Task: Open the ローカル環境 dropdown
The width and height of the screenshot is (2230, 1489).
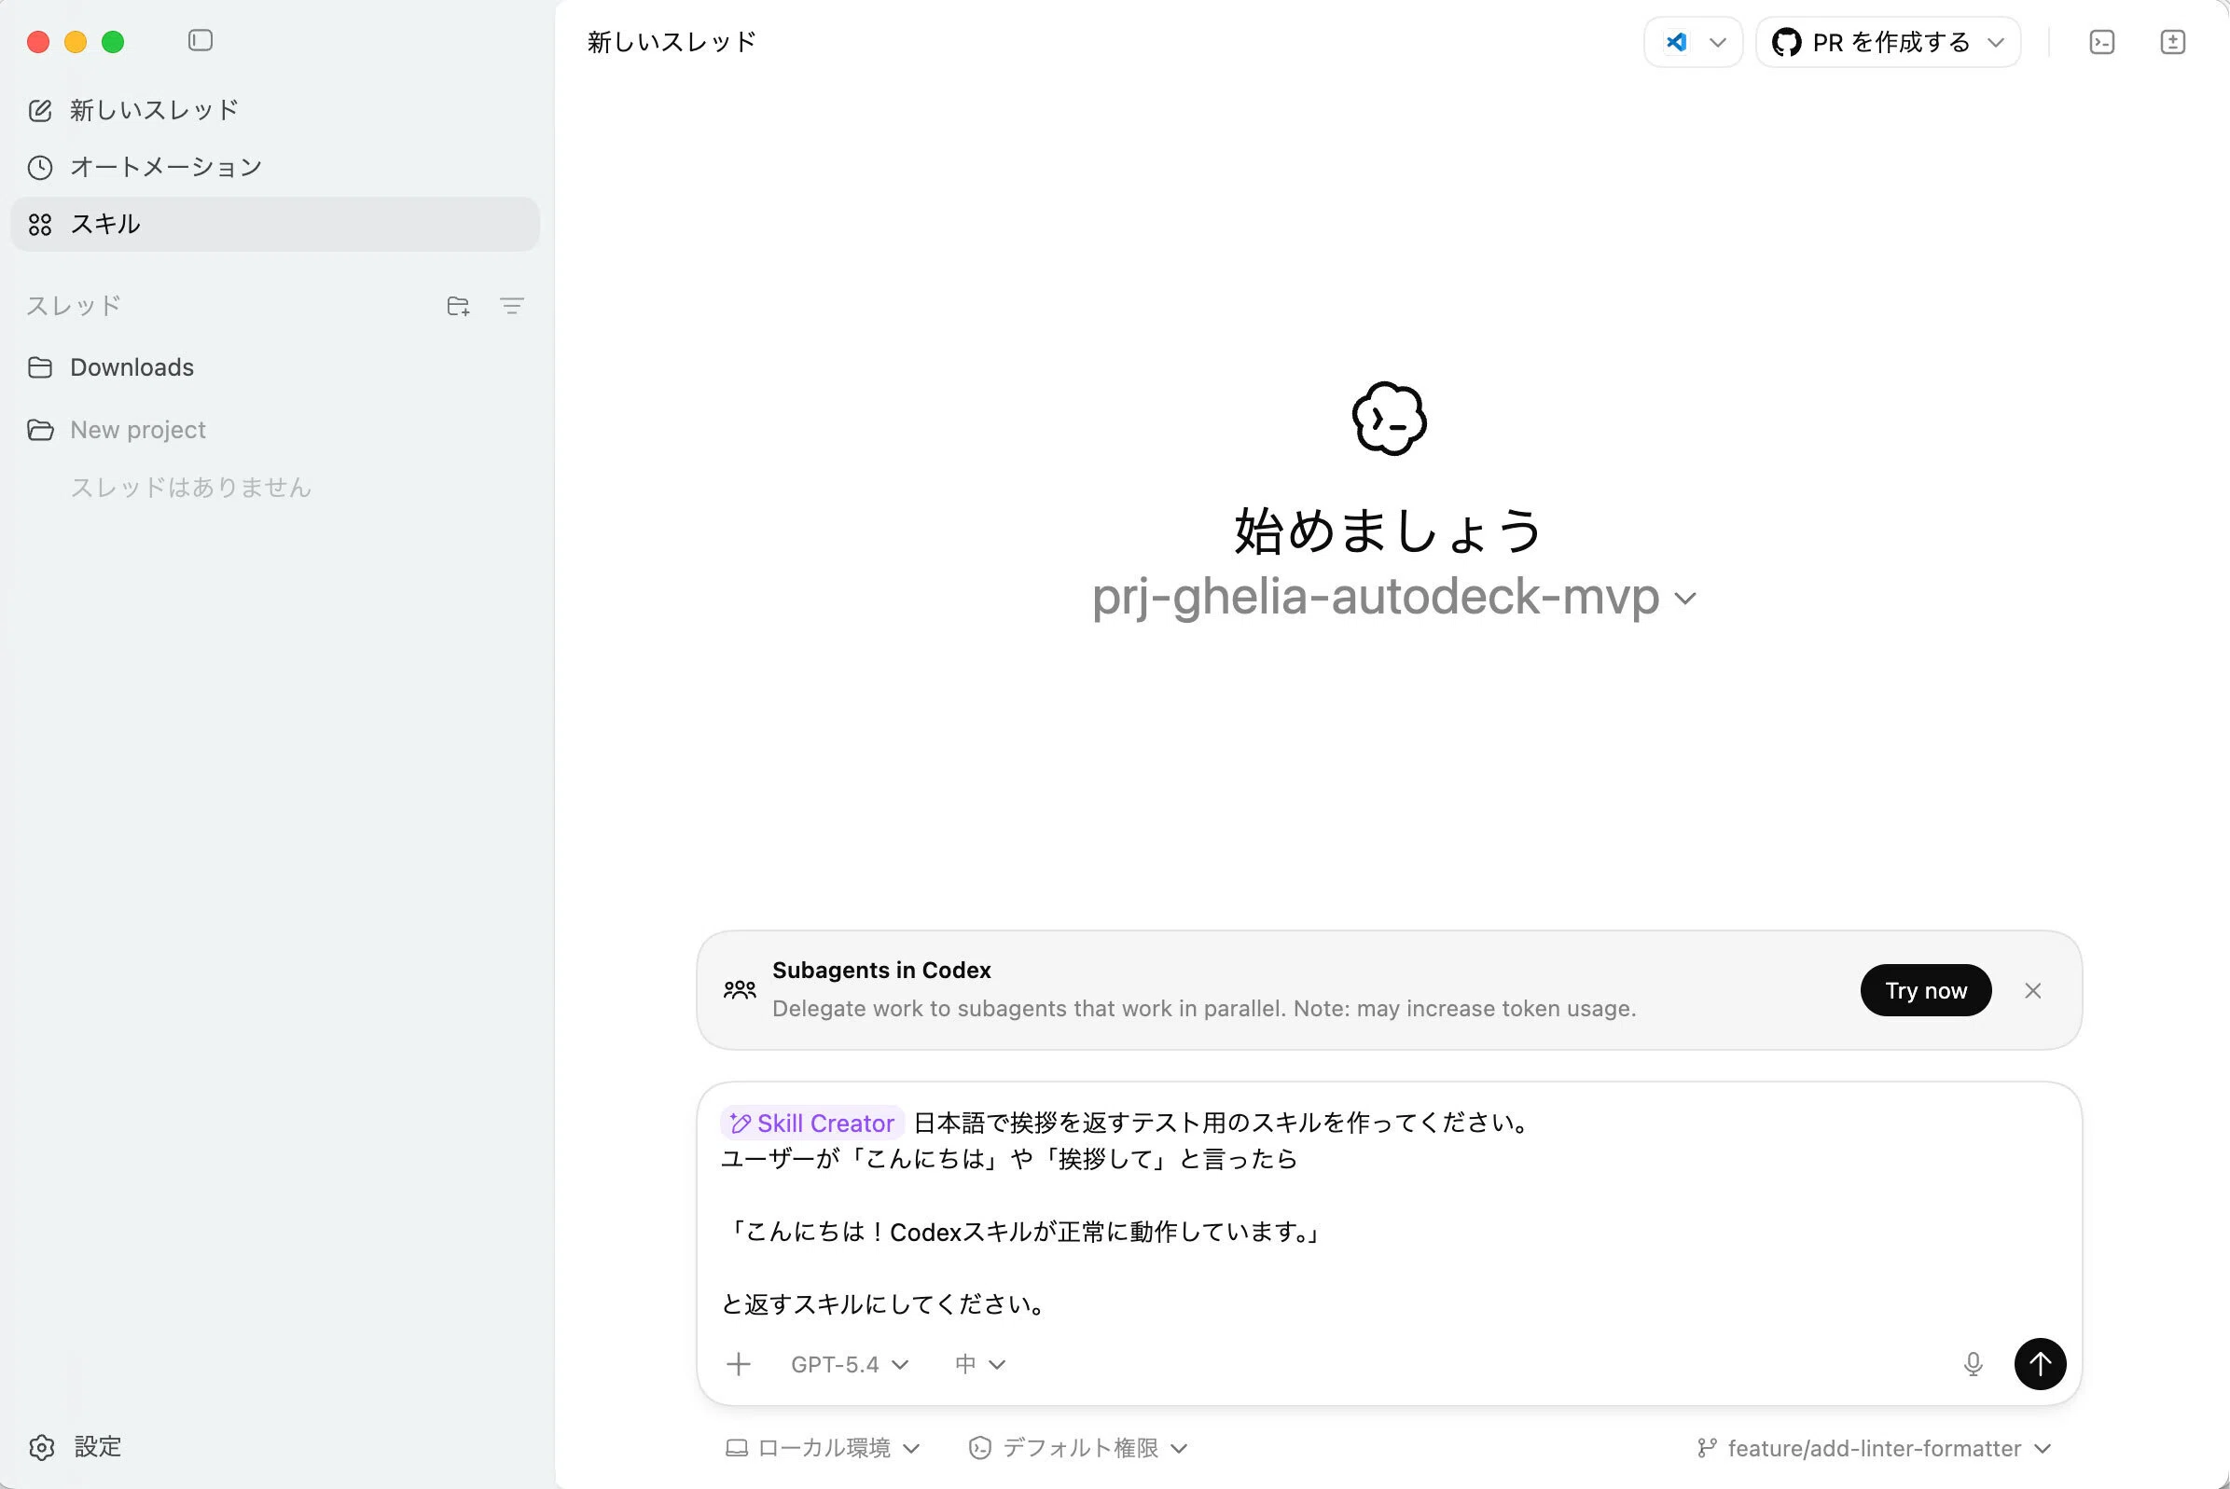Action: pos(823,1448)
